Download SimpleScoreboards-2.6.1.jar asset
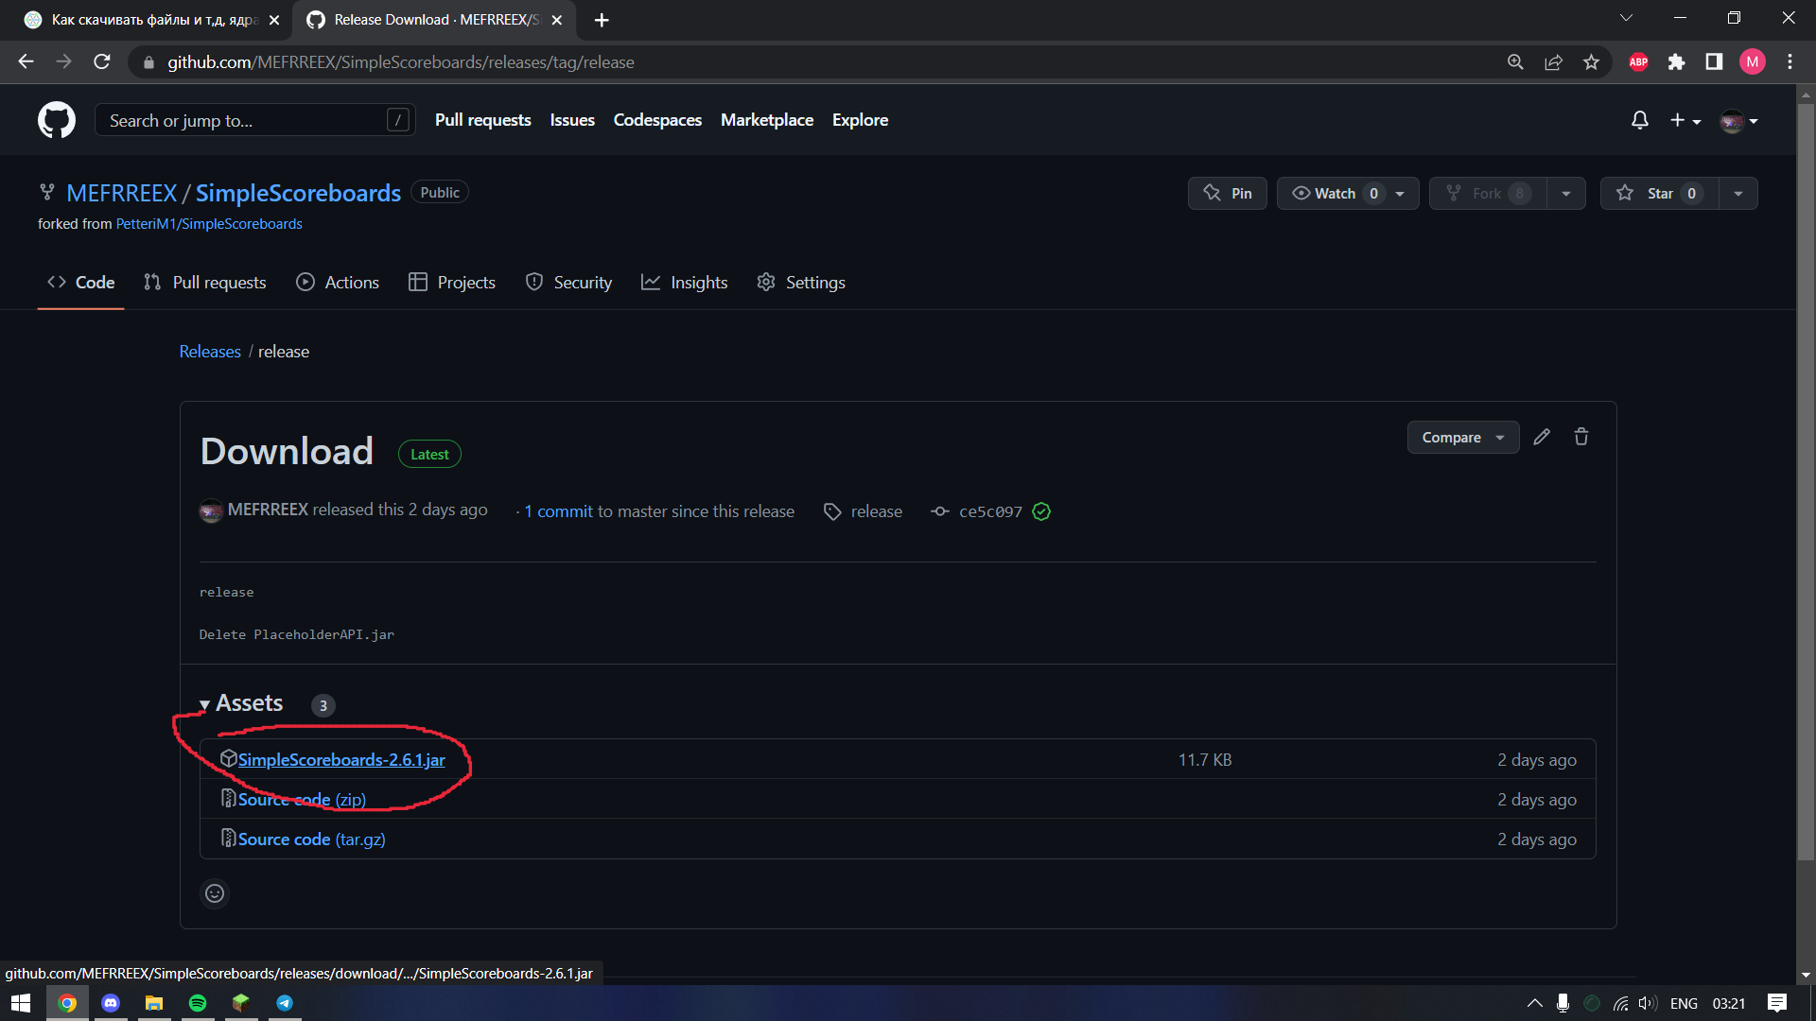This screenshot has height=1021, width=1816. click(340, 760)
